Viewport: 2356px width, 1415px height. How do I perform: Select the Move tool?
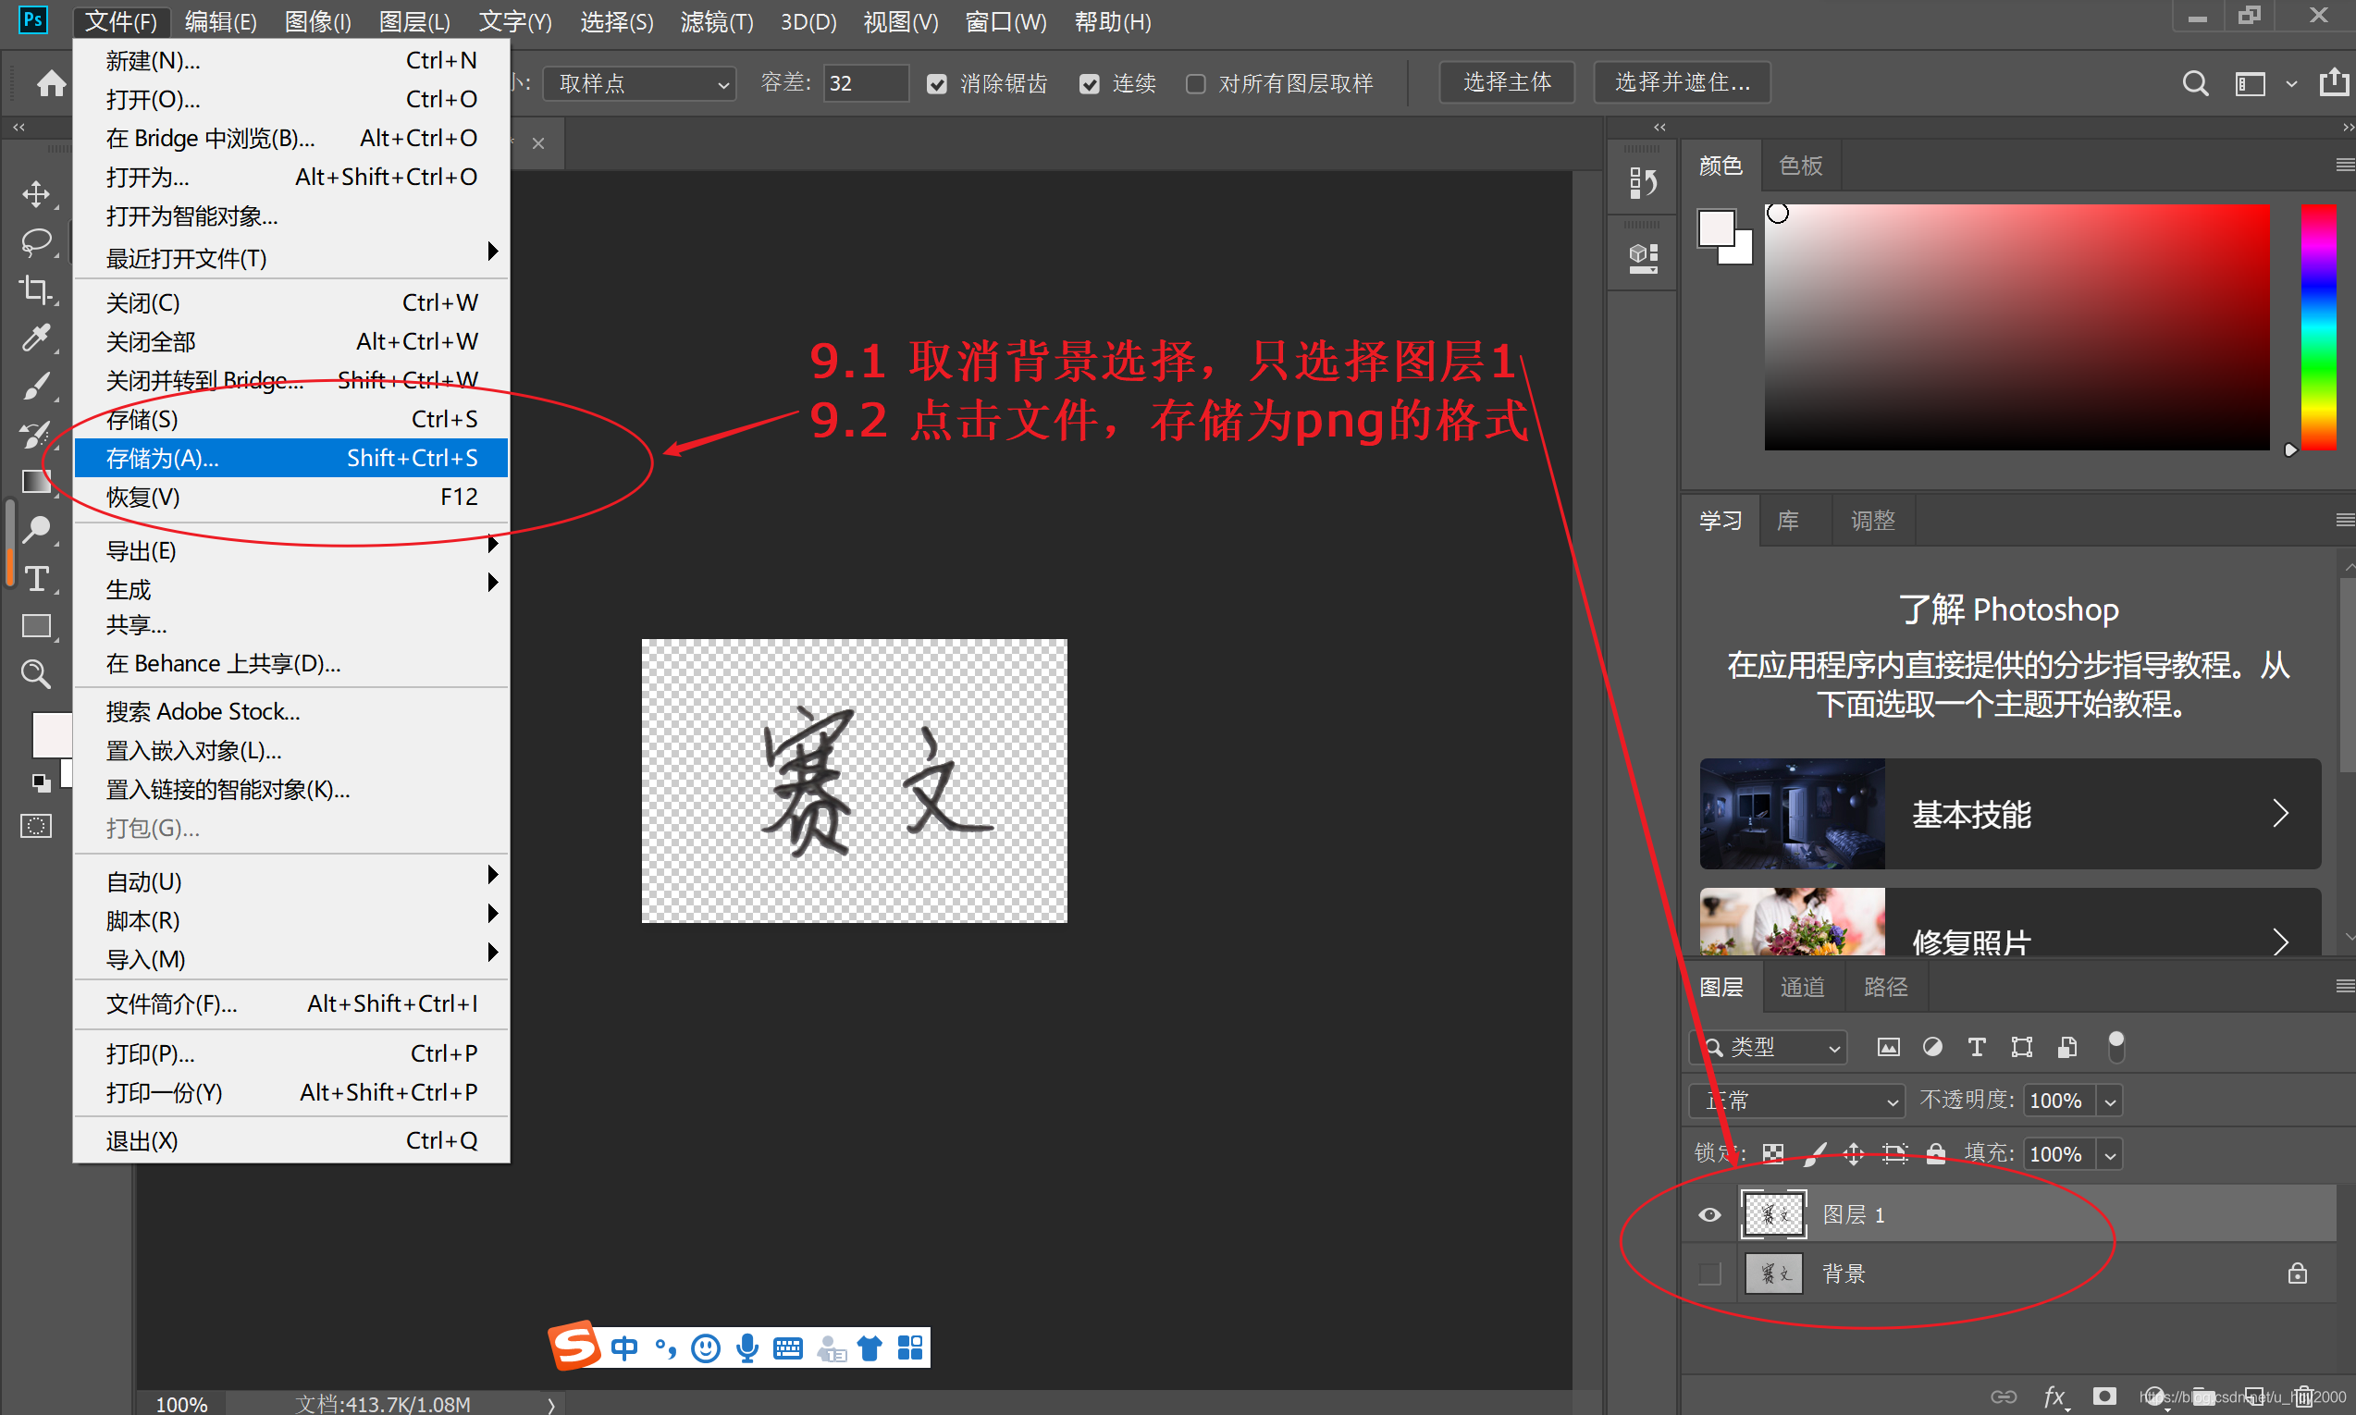tap(36, 194)
